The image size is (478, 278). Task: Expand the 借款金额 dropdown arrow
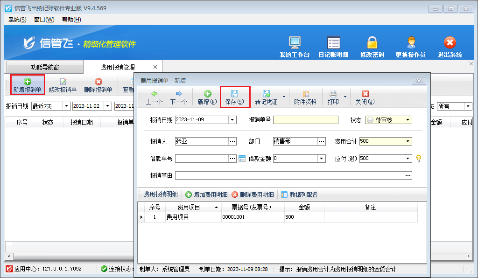click(321, 159)
